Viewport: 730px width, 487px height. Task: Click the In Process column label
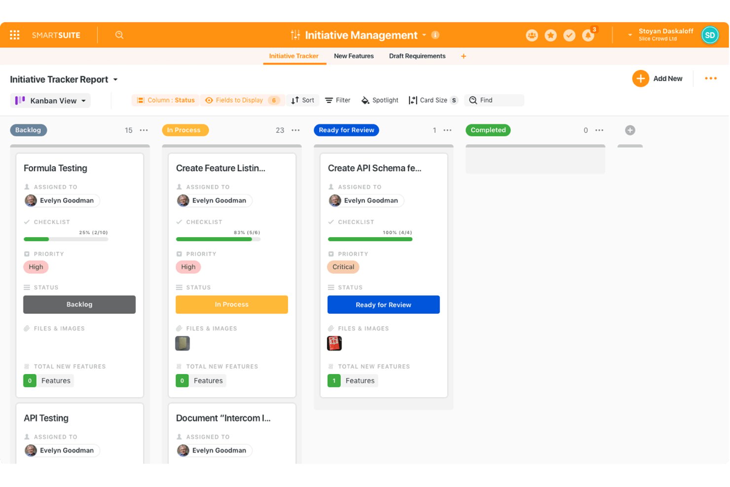185,130
